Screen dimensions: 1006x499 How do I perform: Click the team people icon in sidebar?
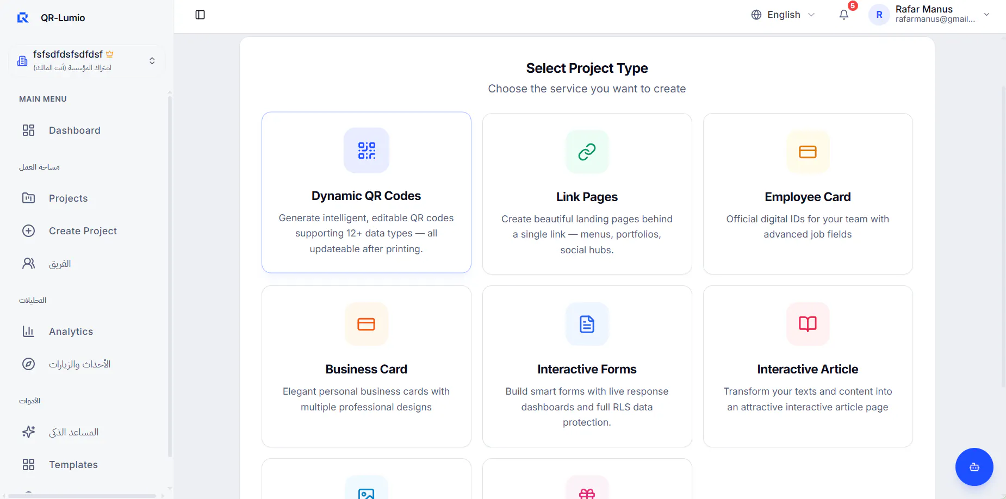click(28, 264)
